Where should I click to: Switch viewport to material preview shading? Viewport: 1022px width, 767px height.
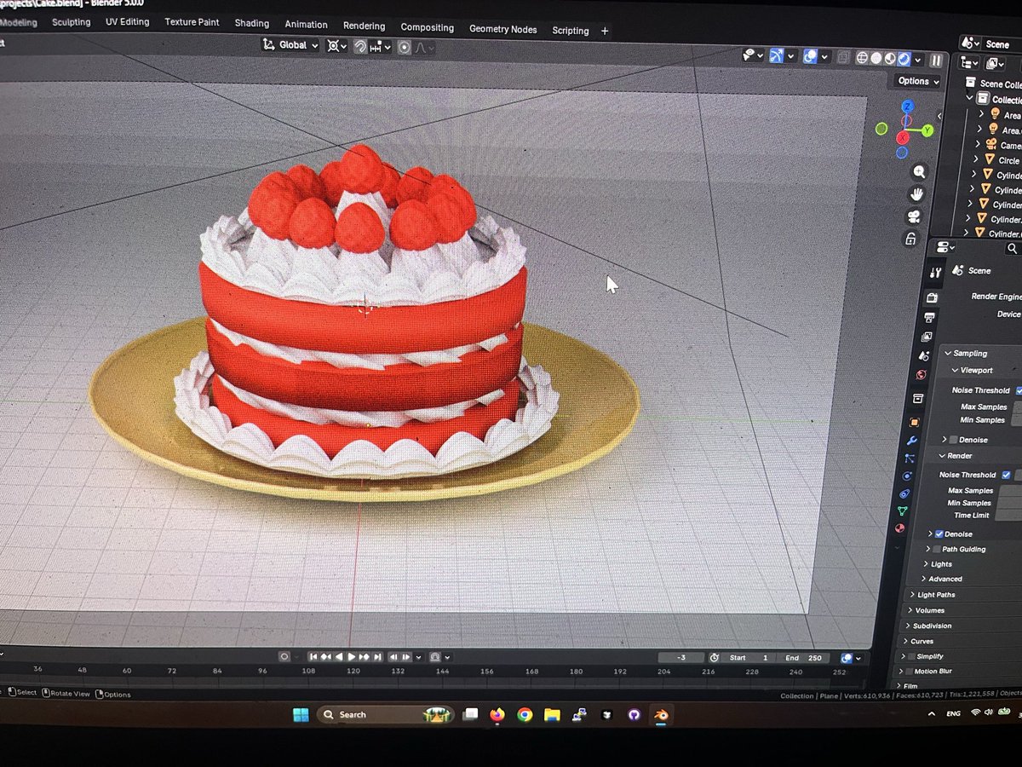tap(890, 58)
